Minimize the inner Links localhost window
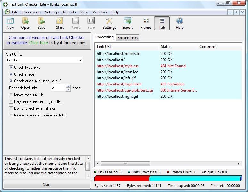This screenshot has height=192, width=248. click(x=230, y=12)
